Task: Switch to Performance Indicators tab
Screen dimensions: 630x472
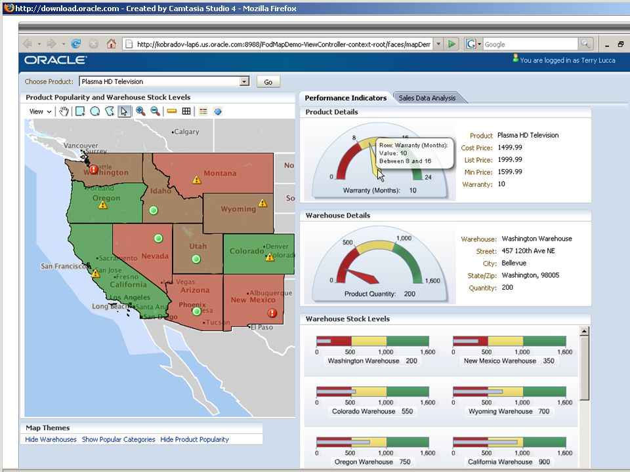Action: point(346,98)
